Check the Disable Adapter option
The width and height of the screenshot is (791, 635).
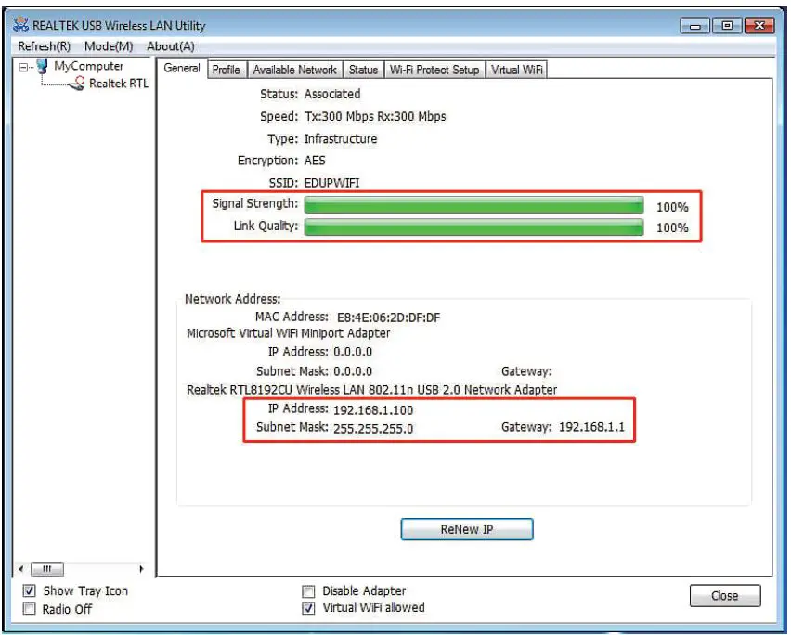(308, 591)
